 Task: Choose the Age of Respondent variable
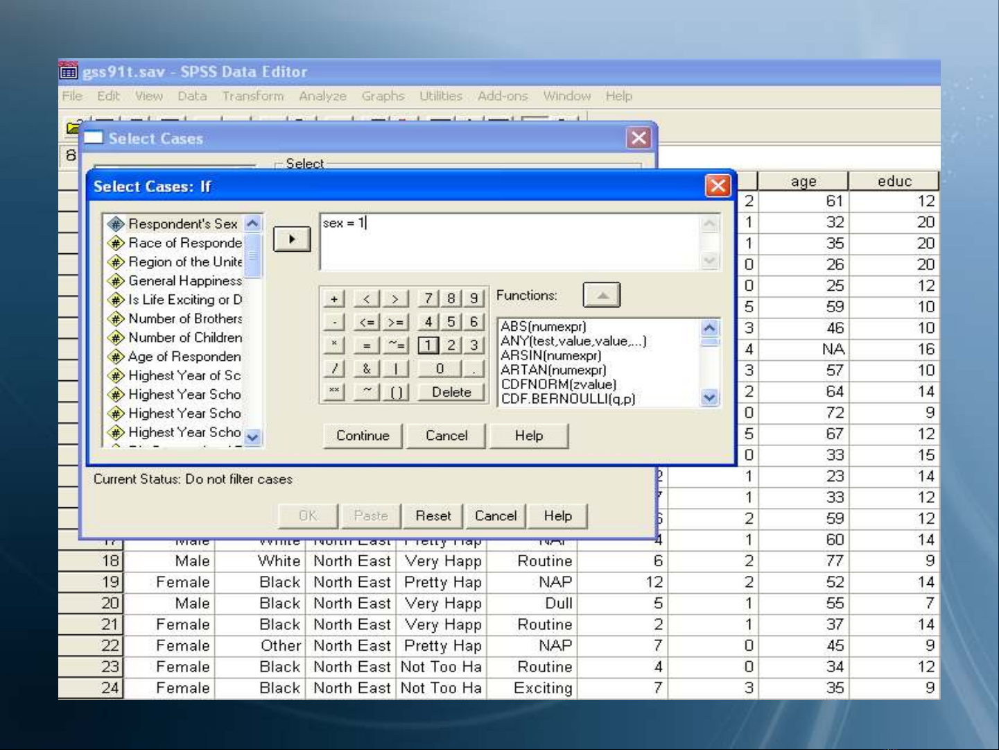tap(184, 357)
